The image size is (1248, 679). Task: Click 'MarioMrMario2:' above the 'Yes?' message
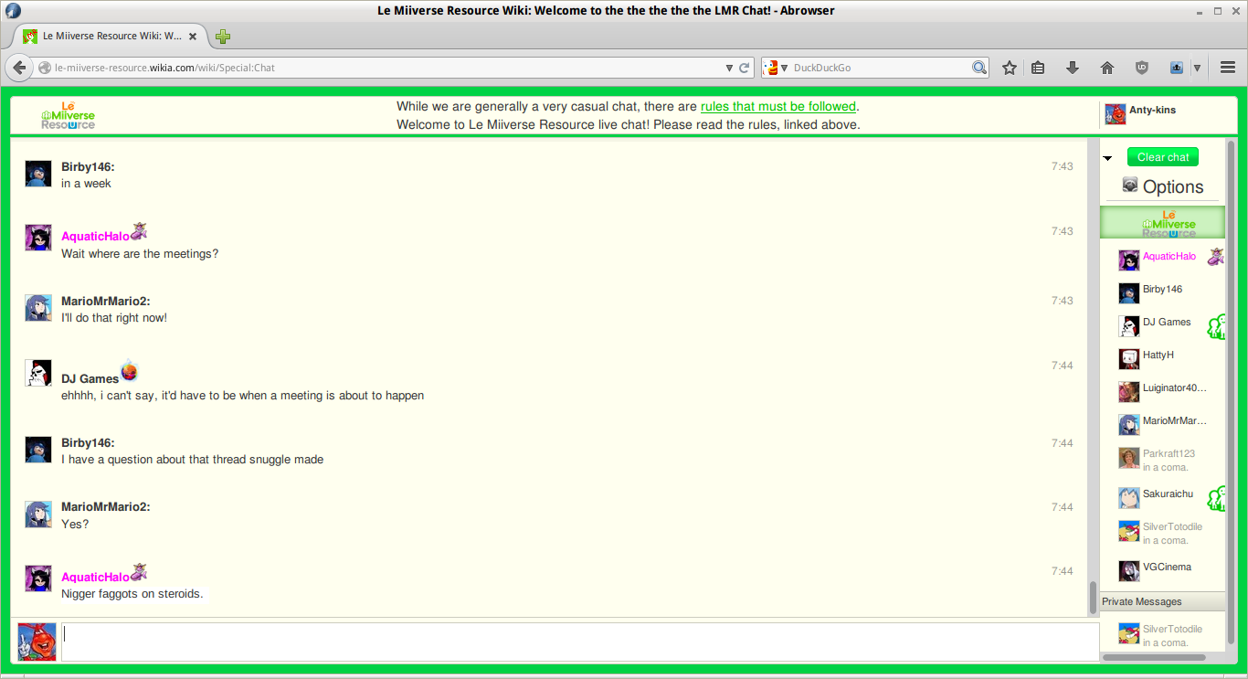tap(105, 506)
